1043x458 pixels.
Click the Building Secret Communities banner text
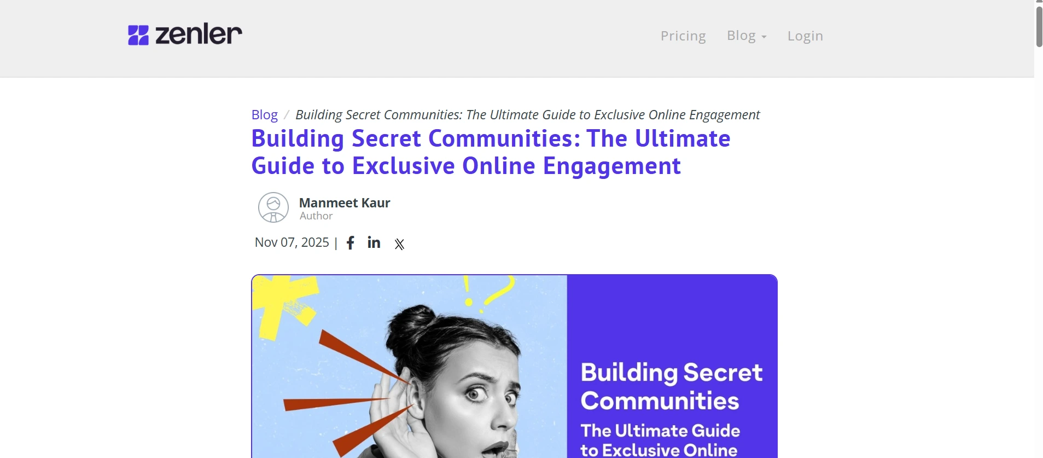click(671, 386)
